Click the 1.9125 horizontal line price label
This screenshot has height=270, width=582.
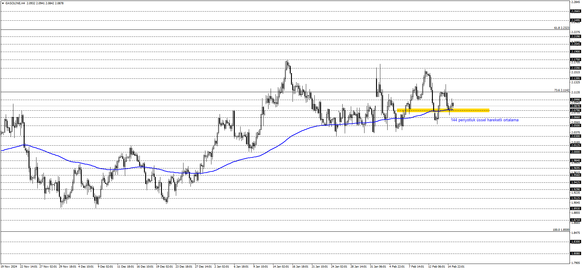coord(576,198)
